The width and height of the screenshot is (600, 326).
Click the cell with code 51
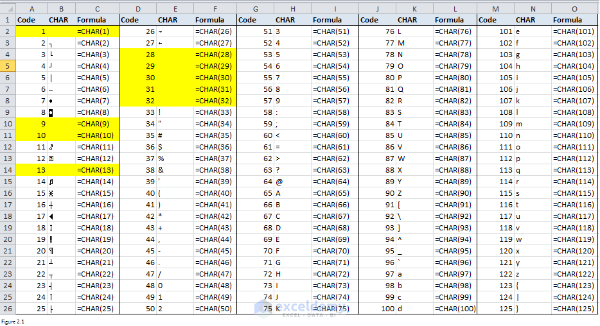[x=255, y=31]
